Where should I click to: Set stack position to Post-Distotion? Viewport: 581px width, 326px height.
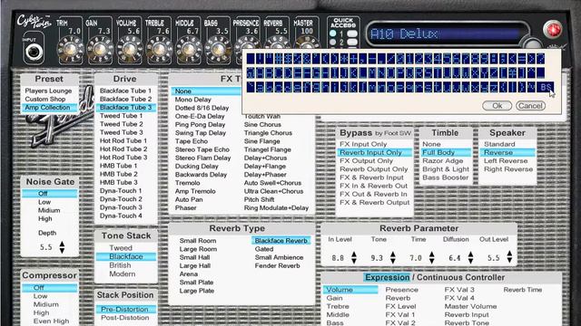click(x=125, y=318)
